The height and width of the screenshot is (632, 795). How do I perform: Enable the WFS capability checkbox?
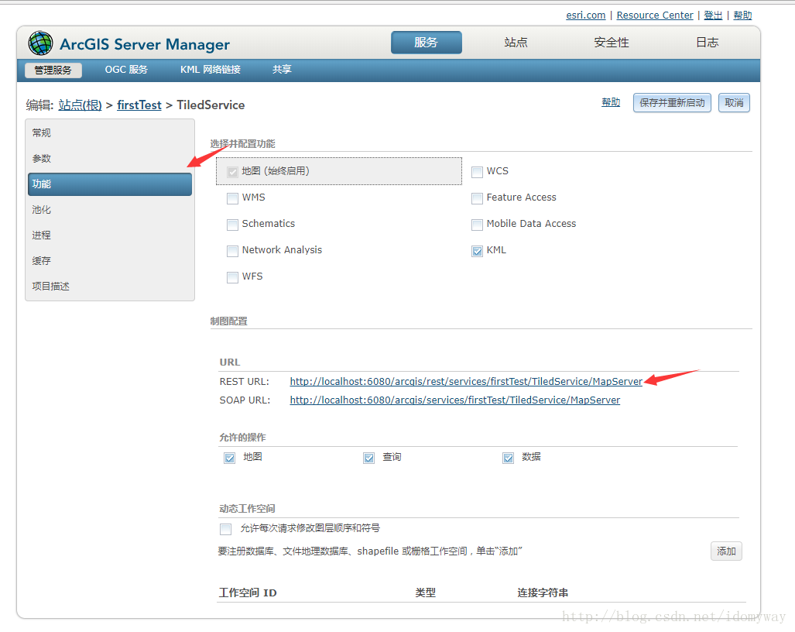(x=232, y=277)
